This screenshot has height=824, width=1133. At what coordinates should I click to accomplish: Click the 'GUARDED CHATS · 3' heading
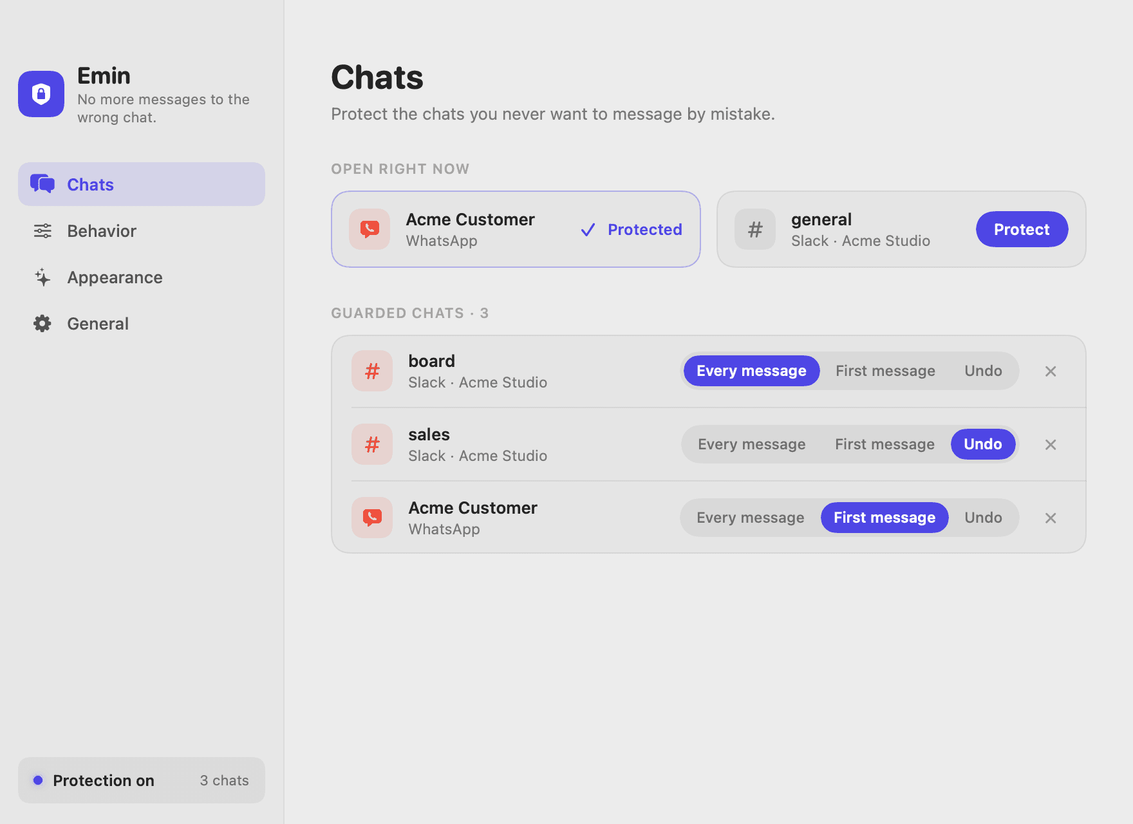click(x=410, y=313)
